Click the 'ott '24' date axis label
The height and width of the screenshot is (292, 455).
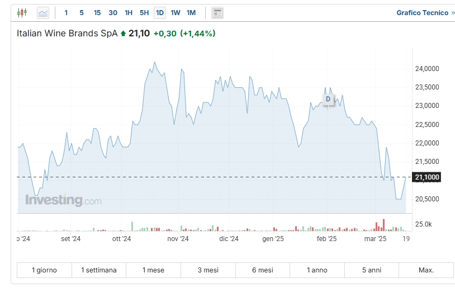point(122,239)
